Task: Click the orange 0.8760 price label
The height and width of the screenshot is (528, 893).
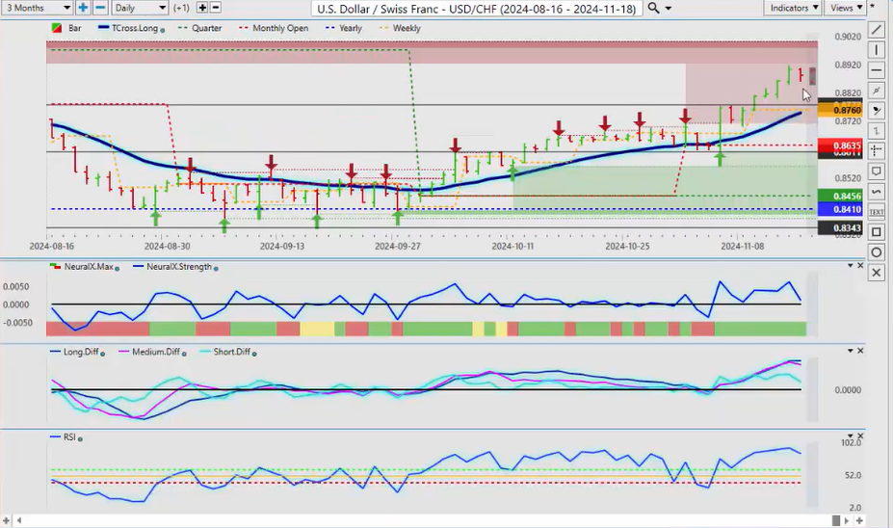Action: (x=847, y=111)
